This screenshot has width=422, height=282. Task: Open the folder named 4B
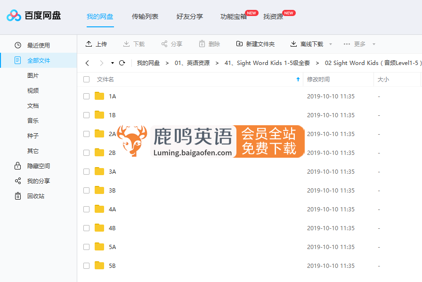(x=112, y=228)
